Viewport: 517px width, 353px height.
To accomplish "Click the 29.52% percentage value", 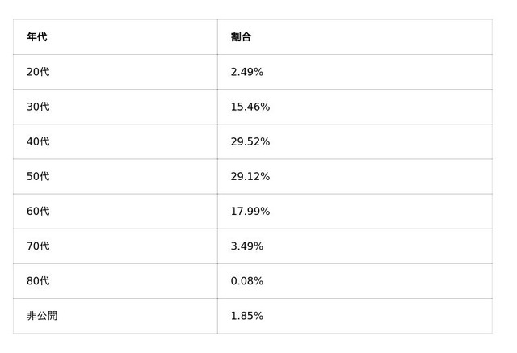I will 250,141.
